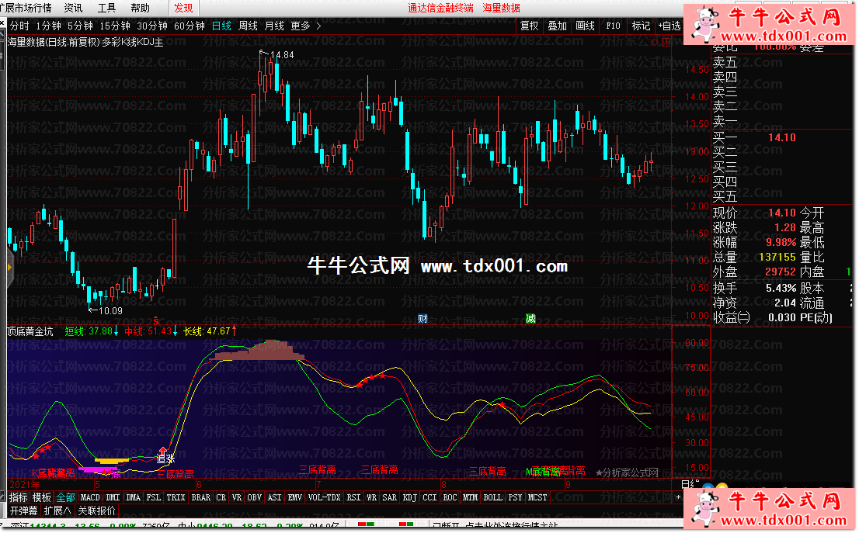Viewport: 859px width, 533px height.
Task: Open the 帮助 menu
Action: pos(140,9)
